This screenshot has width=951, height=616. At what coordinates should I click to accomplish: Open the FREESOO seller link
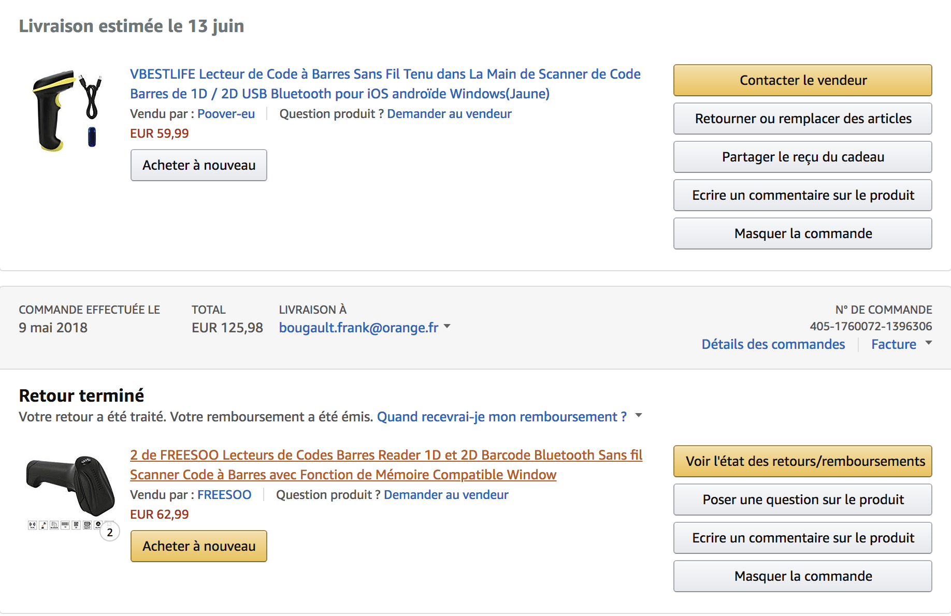coord(224,495)
